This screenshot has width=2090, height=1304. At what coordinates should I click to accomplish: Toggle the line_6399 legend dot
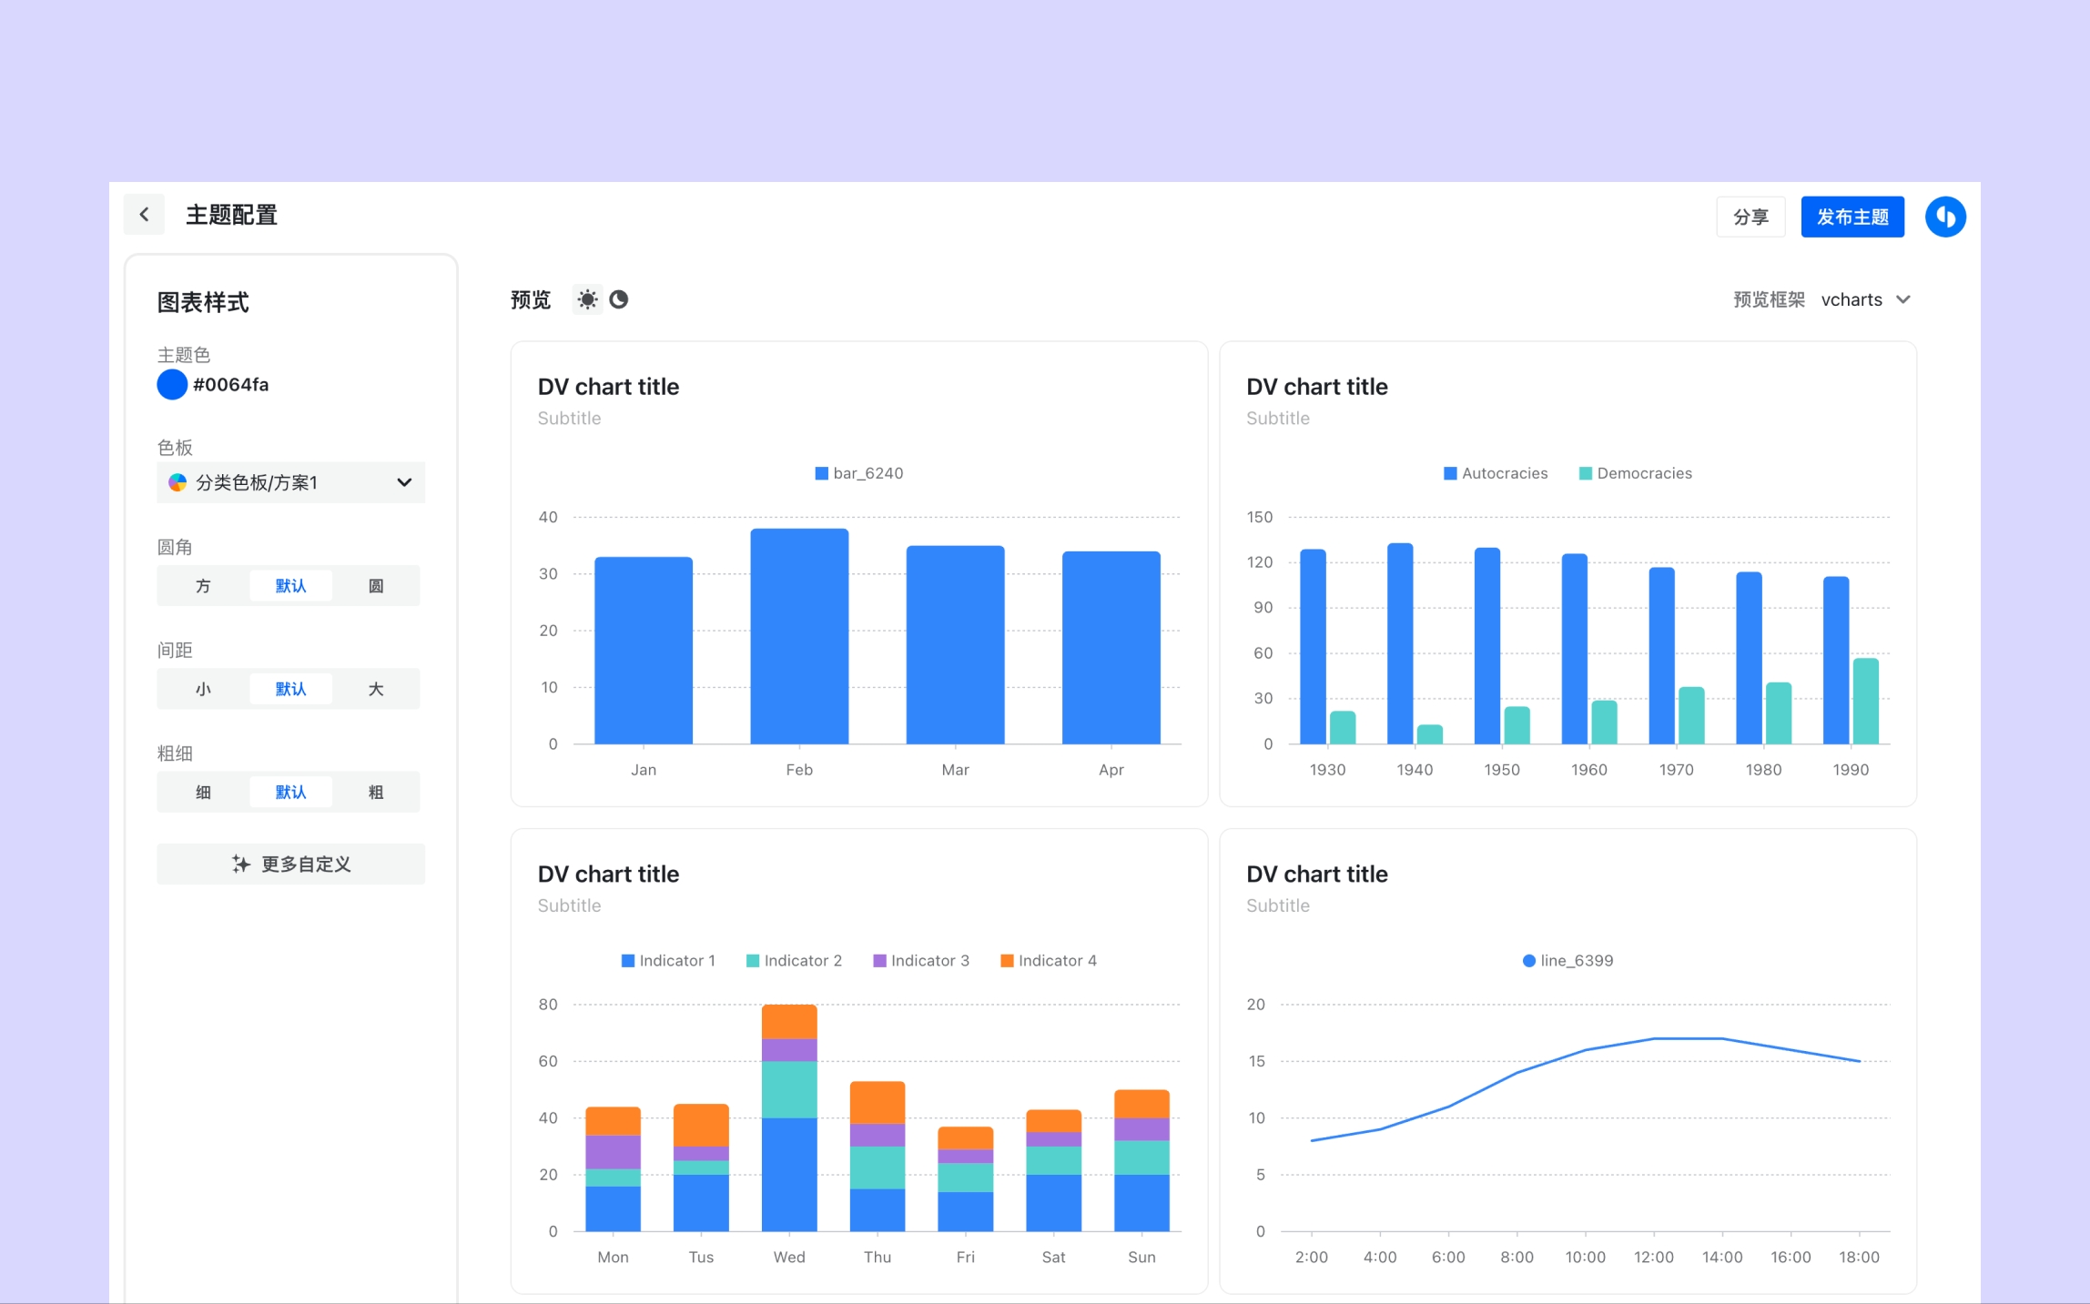tap(1529, 961)
